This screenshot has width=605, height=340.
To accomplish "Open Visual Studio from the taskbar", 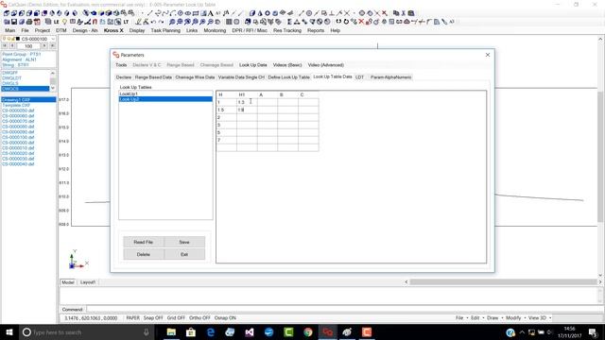I will click(250, 331).
